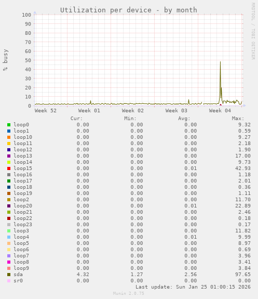Click the Cur: column header

76,119
